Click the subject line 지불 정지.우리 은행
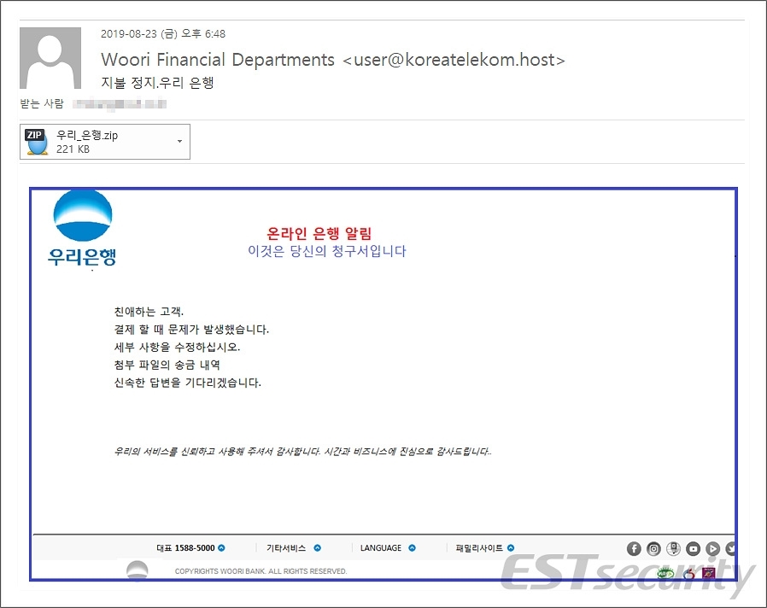 coord(157,82)
